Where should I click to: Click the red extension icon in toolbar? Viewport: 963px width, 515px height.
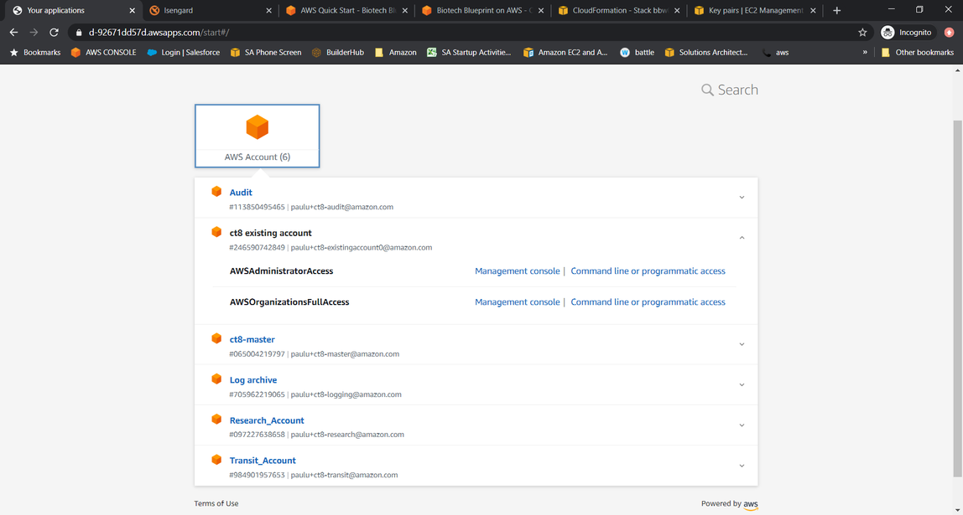coord(949,33)
